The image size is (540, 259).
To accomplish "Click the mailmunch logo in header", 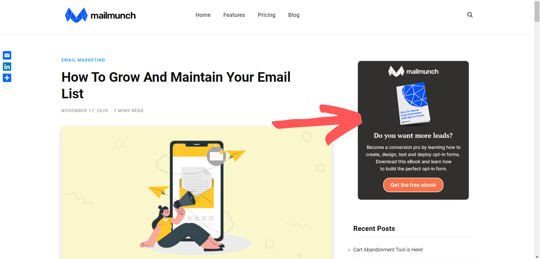I will (100, 15).
